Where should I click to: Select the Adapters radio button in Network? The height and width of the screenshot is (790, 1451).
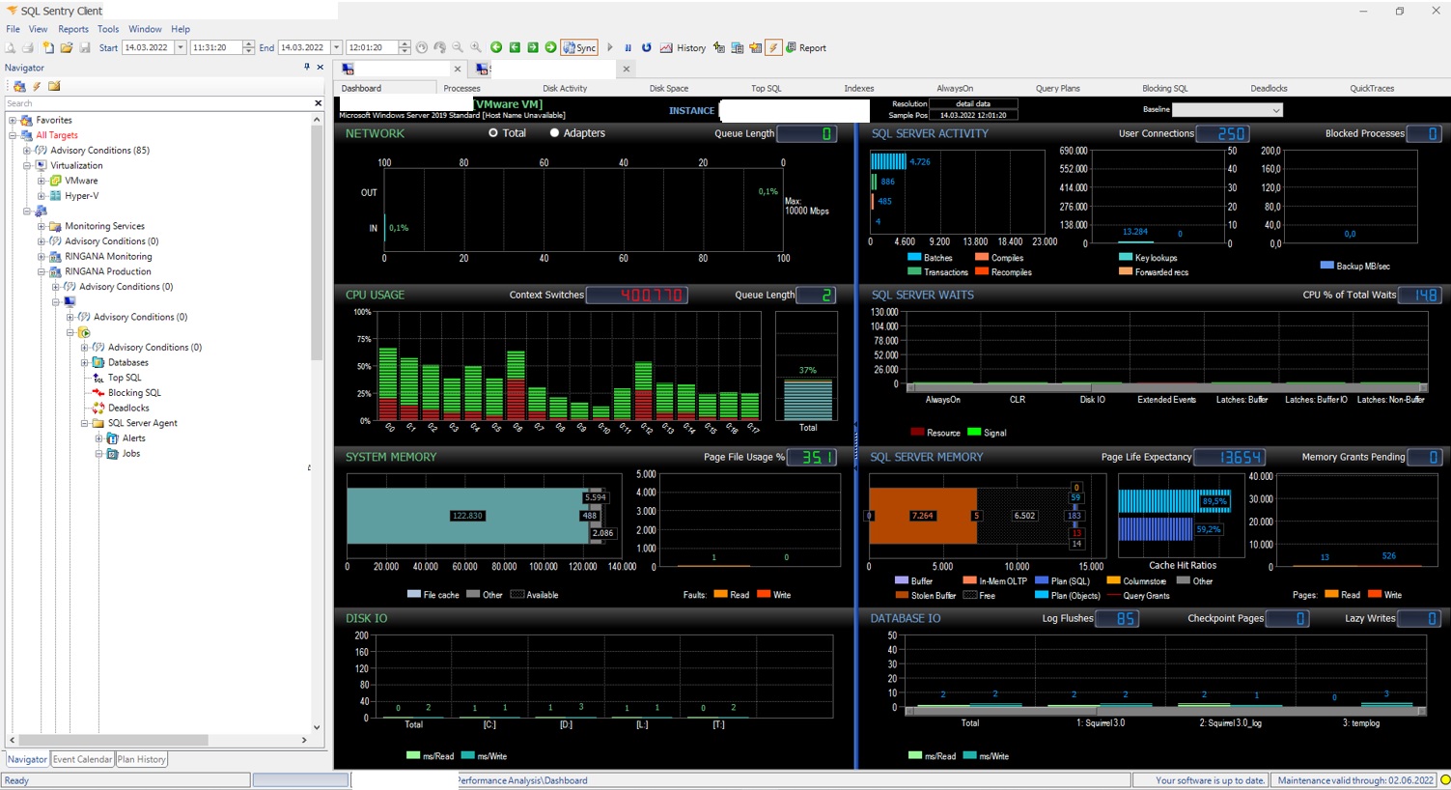[554, 133]
